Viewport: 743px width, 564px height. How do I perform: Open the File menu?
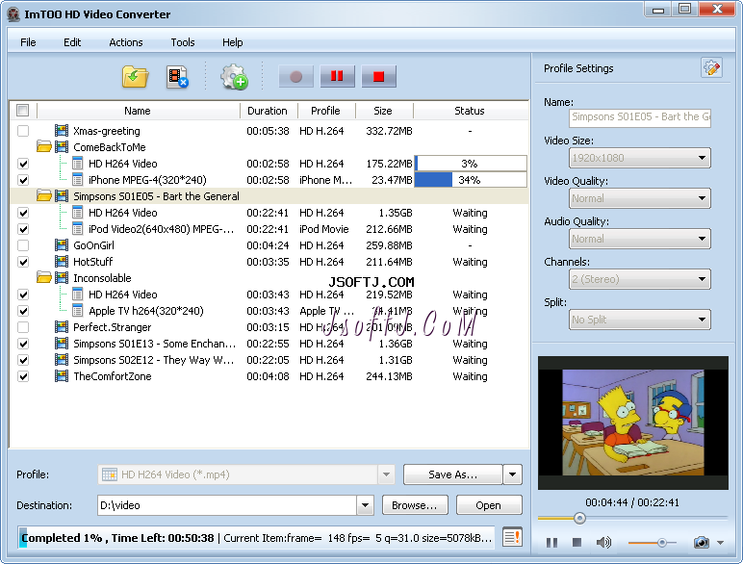[x=28, y=42]
